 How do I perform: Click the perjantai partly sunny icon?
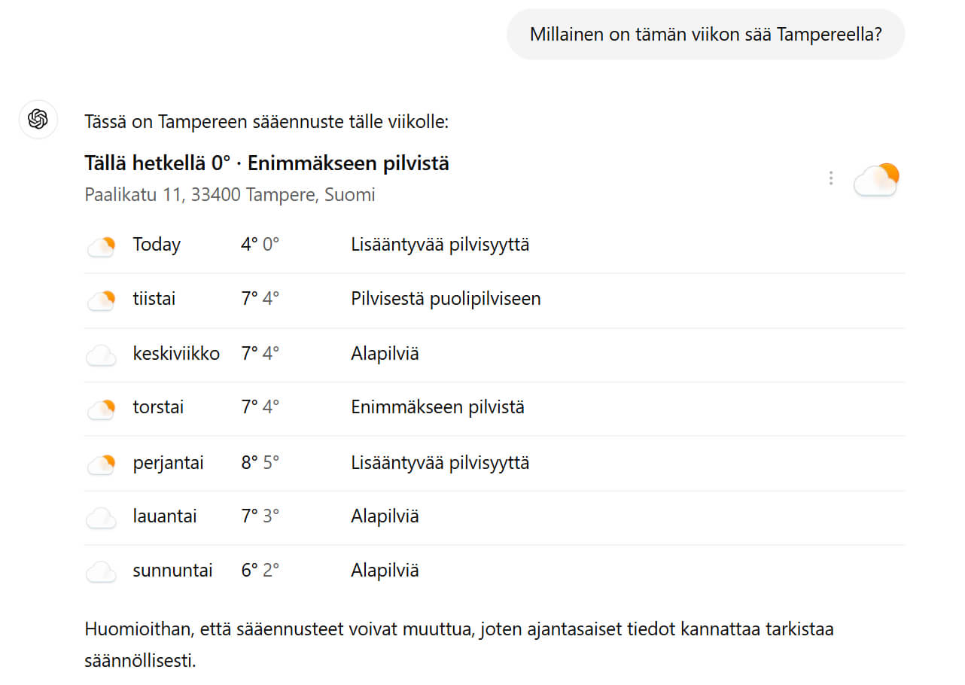click(101, 463)
